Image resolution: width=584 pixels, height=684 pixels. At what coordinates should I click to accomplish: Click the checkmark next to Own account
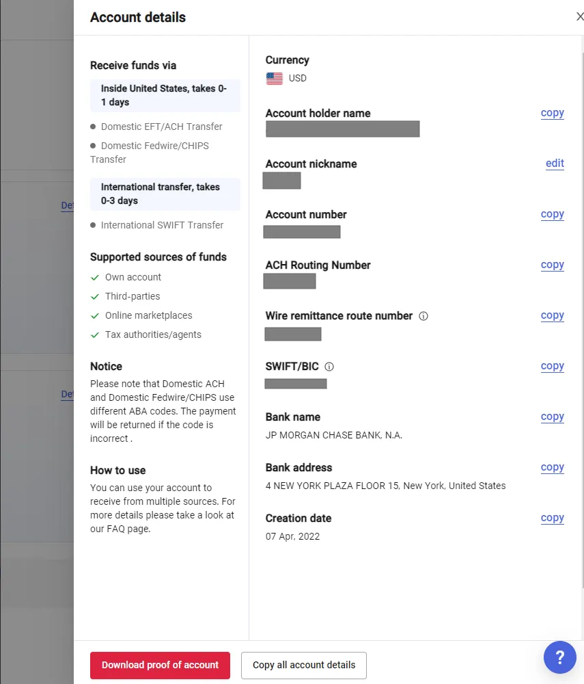95,278
